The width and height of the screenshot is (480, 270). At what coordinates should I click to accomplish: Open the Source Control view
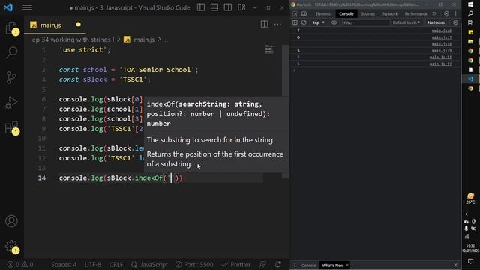pos(12,77)
